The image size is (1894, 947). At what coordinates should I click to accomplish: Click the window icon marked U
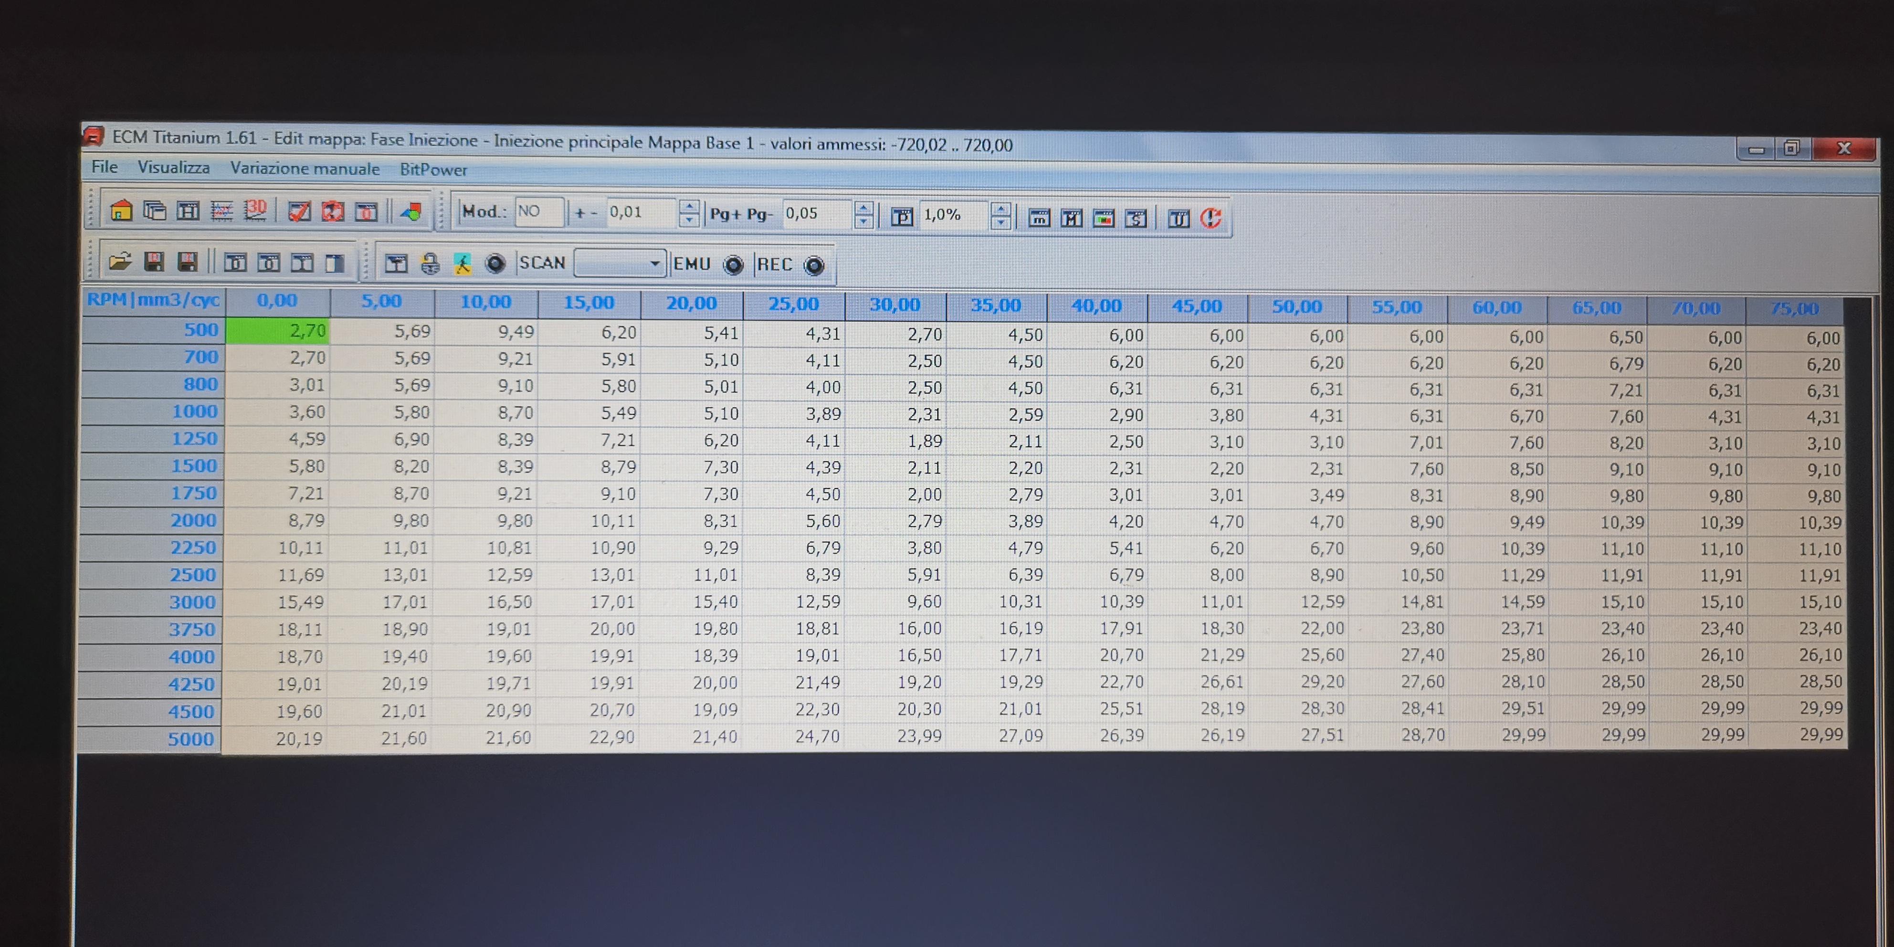click(x=1178, y=218)
